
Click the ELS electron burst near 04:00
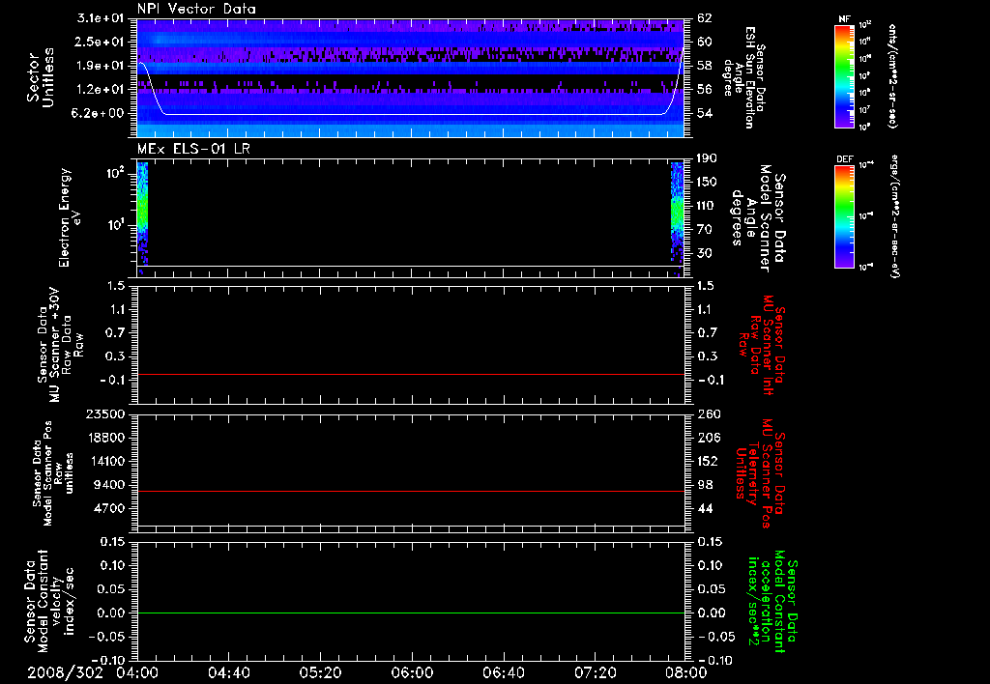(x=143, y=218)
